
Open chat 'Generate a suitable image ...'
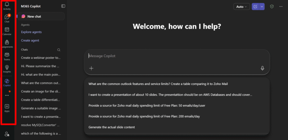coord(41,108)
